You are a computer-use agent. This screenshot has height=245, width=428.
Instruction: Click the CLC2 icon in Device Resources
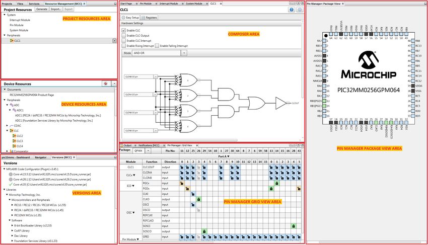(x=14, y=136)
